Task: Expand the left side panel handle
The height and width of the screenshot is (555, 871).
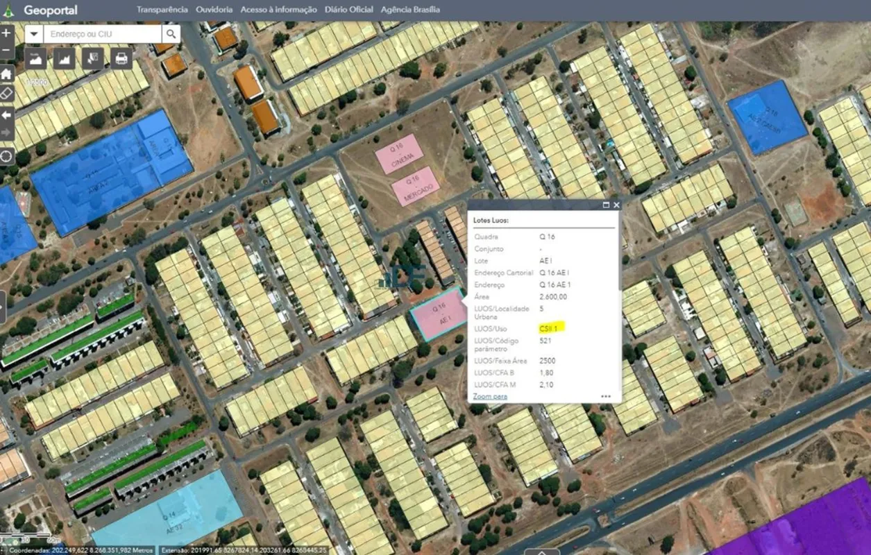Action: click(x=2, y=307)
